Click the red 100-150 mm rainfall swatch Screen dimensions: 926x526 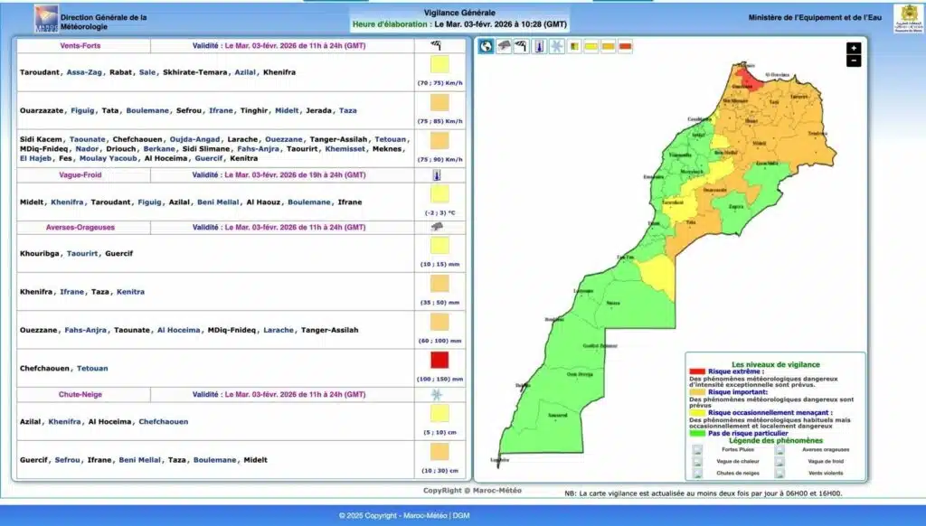(439, 360)
